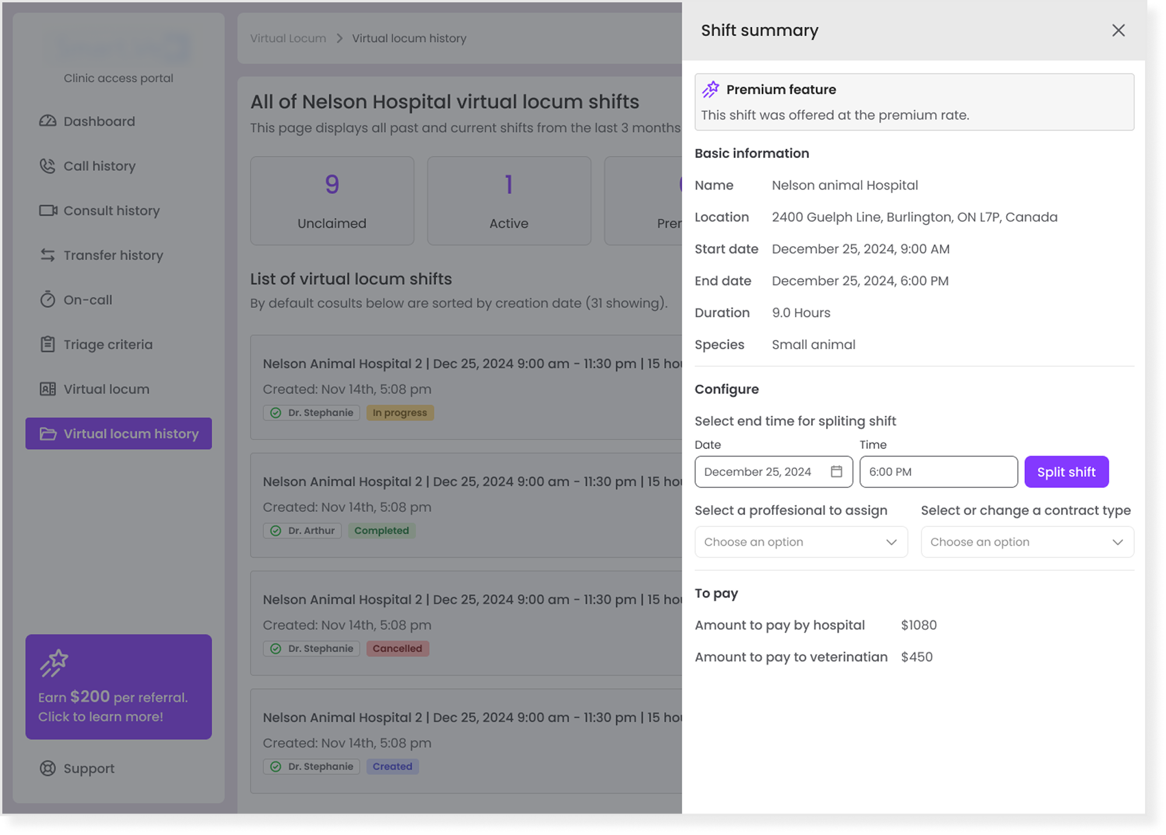The height and width of the screenshot is (835, 1166).
Task: Click the Time input showing 6:00 PM
Action: click(938, 472)
